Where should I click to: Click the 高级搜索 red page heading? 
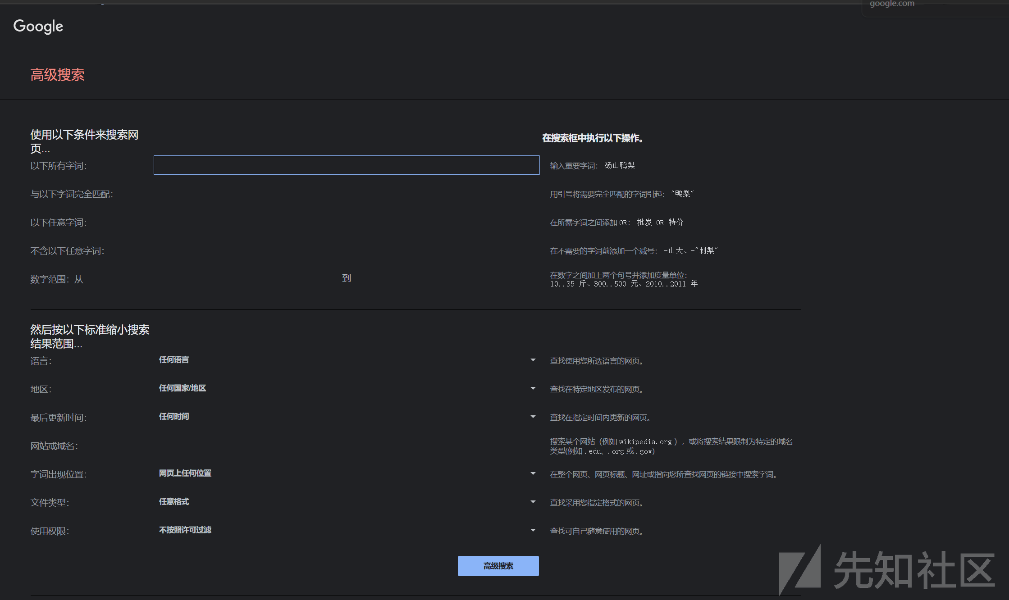coord(57,75)
